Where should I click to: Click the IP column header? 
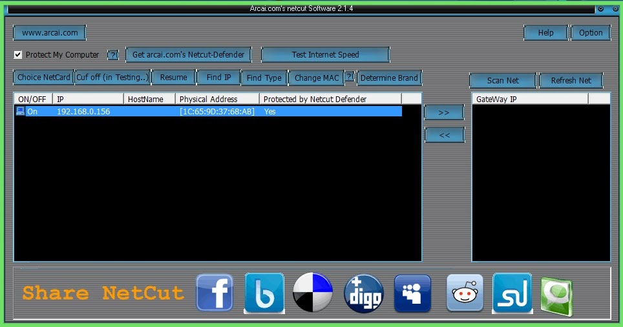click(x=89, y=99)
